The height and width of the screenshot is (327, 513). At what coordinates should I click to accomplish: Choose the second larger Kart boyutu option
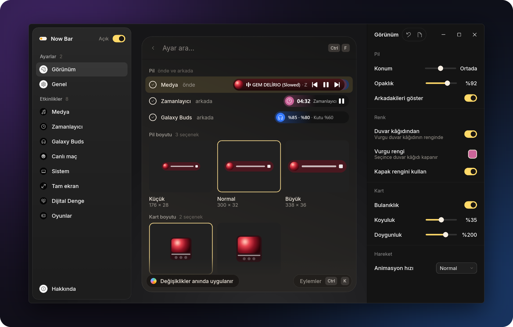coord(249,248)
